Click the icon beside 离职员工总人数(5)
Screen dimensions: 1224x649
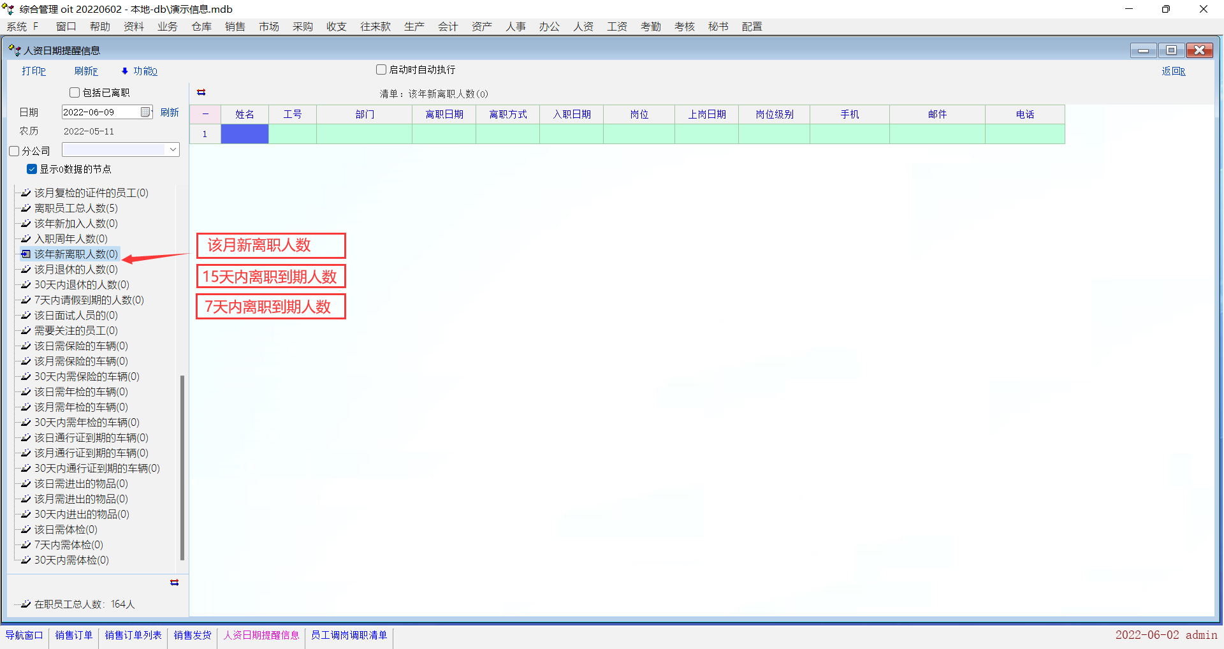point(25,208)
